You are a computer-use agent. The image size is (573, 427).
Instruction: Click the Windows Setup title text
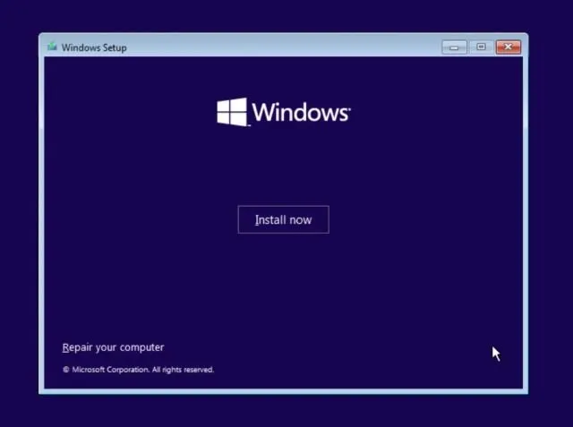(x=94, y=47)
